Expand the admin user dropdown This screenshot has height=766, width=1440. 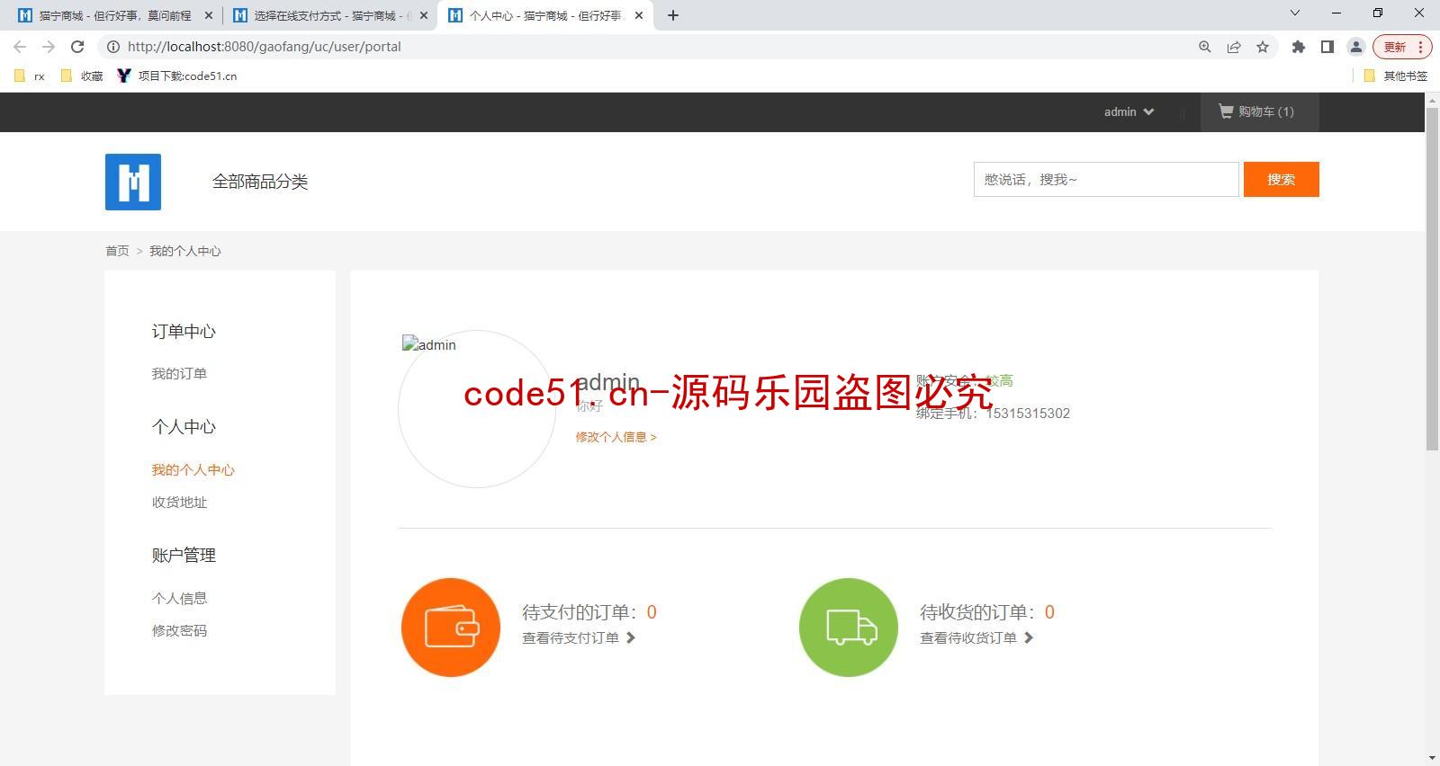(x=1129, y=111)
